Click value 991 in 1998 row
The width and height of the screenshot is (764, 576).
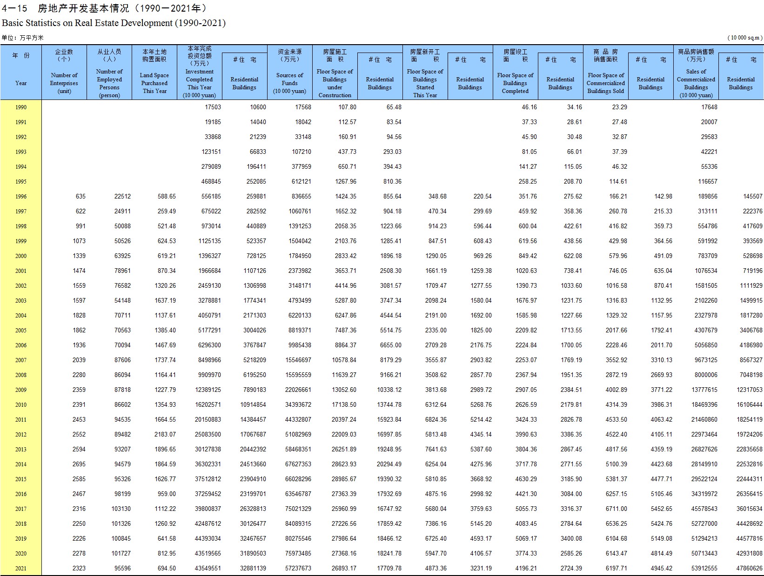(80, 226)
